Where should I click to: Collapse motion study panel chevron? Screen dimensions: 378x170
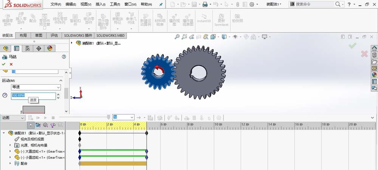pyautogui.click(x=373, y=118)
